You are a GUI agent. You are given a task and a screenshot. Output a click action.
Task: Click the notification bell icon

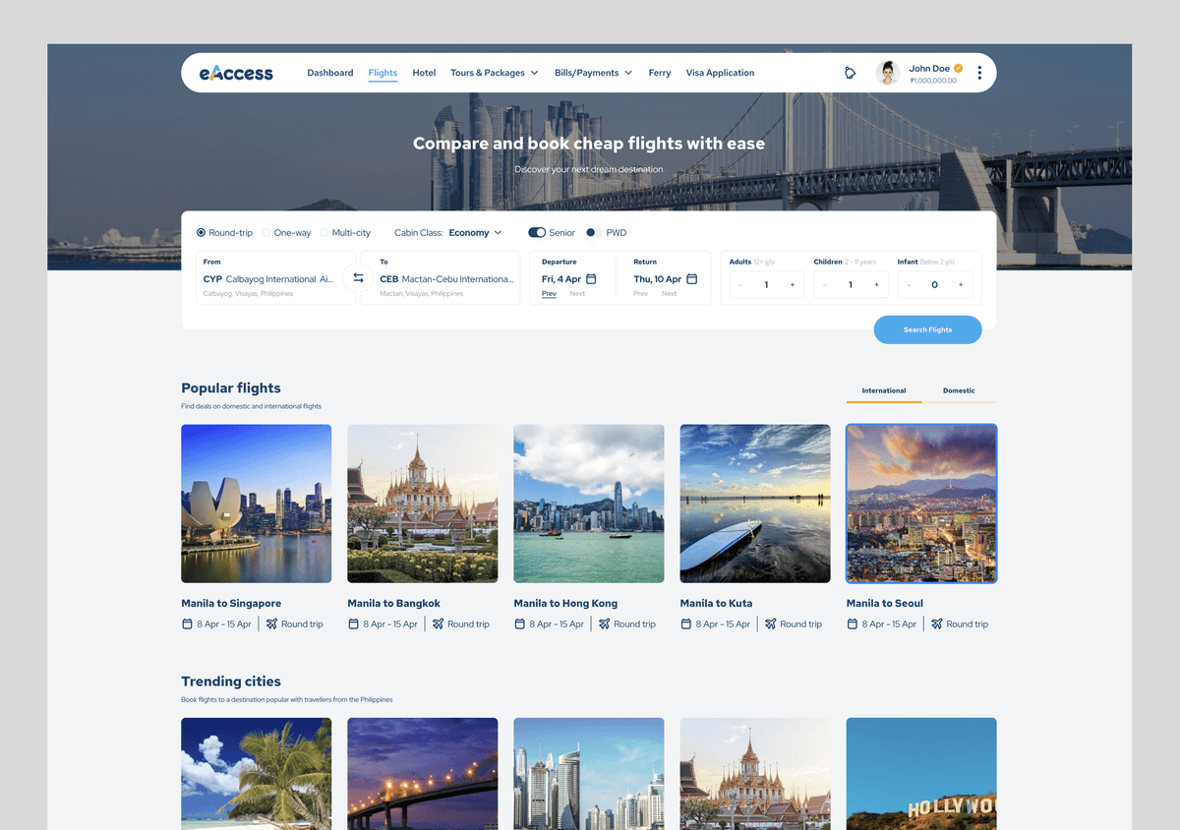click(851, 73)
